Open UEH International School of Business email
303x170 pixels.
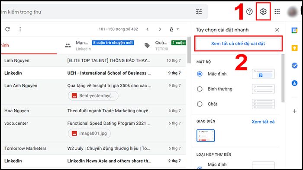(93, 73)
